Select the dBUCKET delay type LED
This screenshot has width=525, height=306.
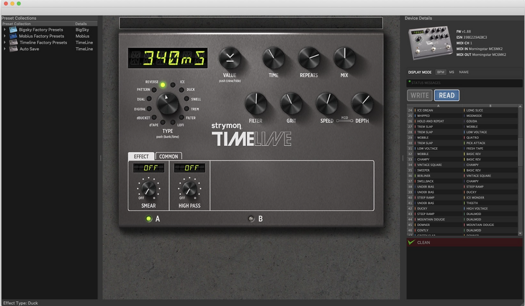(154, 117)
